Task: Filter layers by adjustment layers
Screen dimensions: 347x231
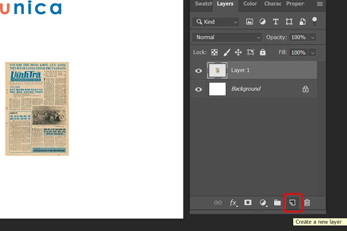Action: (263, 22)
